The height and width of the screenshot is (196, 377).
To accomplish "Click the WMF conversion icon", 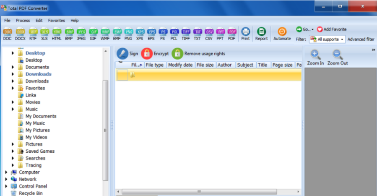I will pos(105,34).
